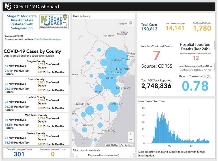Click Esri, HERE, NPS attribution text
Screen dimensions: 218x161
[x=119, y=145]
